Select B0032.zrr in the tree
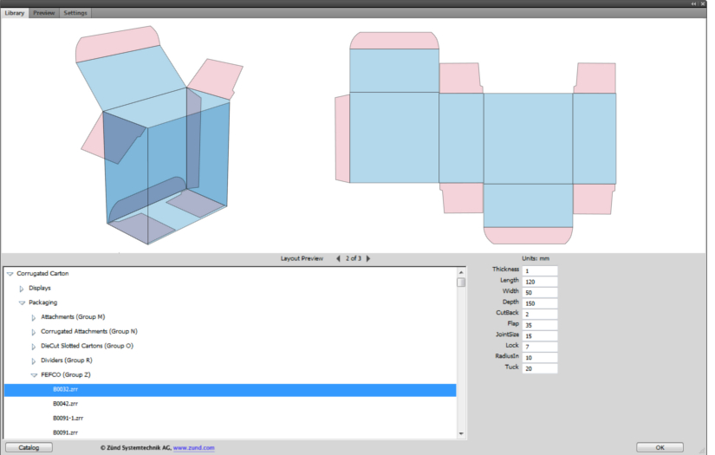The width and height of the screenshot is (715, 455). coord(231,389)
